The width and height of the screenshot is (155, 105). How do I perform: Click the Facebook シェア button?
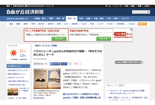[64, 64]
